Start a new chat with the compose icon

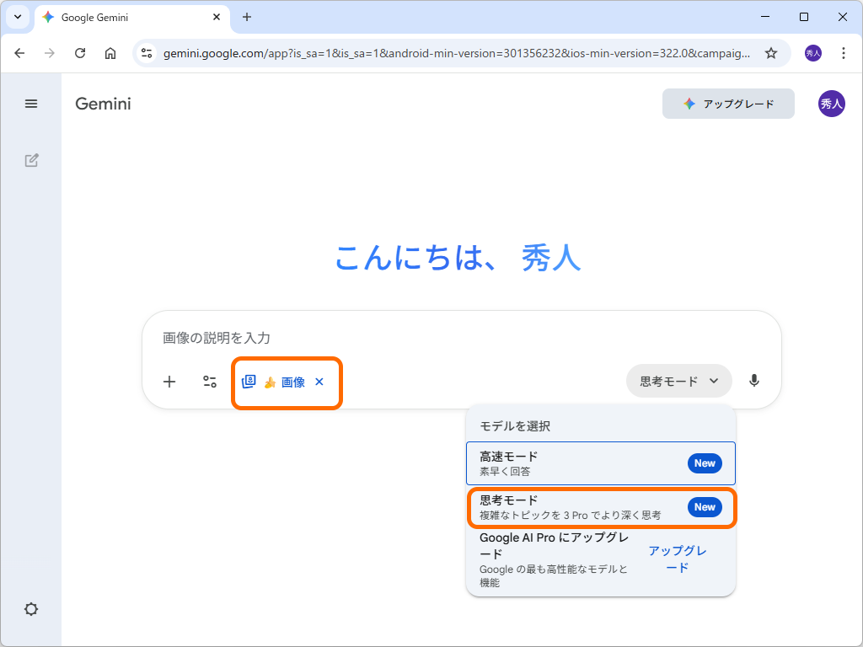(x=31, y=160)
